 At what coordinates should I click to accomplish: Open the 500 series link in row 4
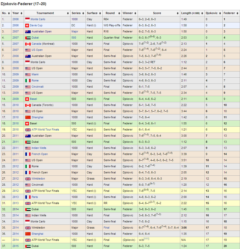pos(74,38)
